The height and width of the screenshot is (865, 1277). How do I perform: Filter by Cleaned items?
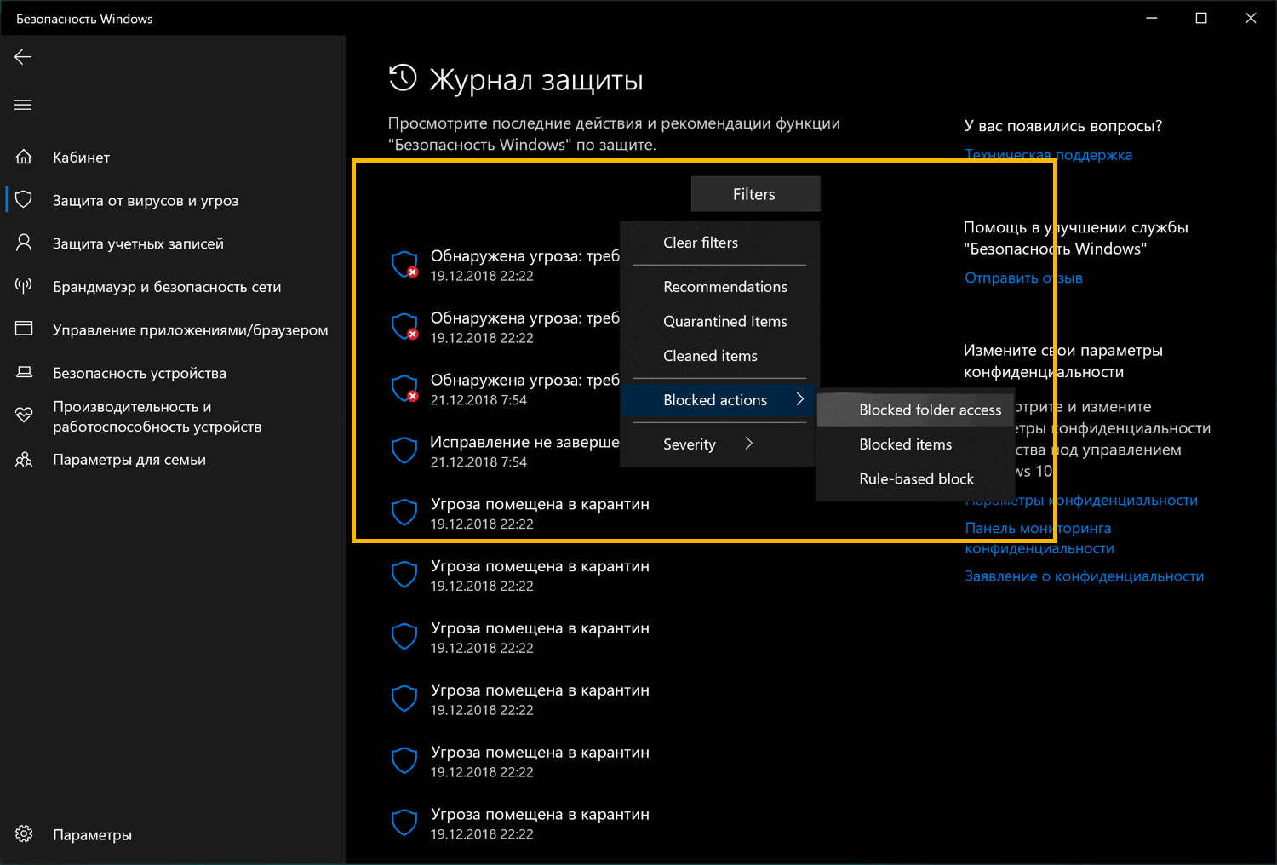tap(719, 356)
